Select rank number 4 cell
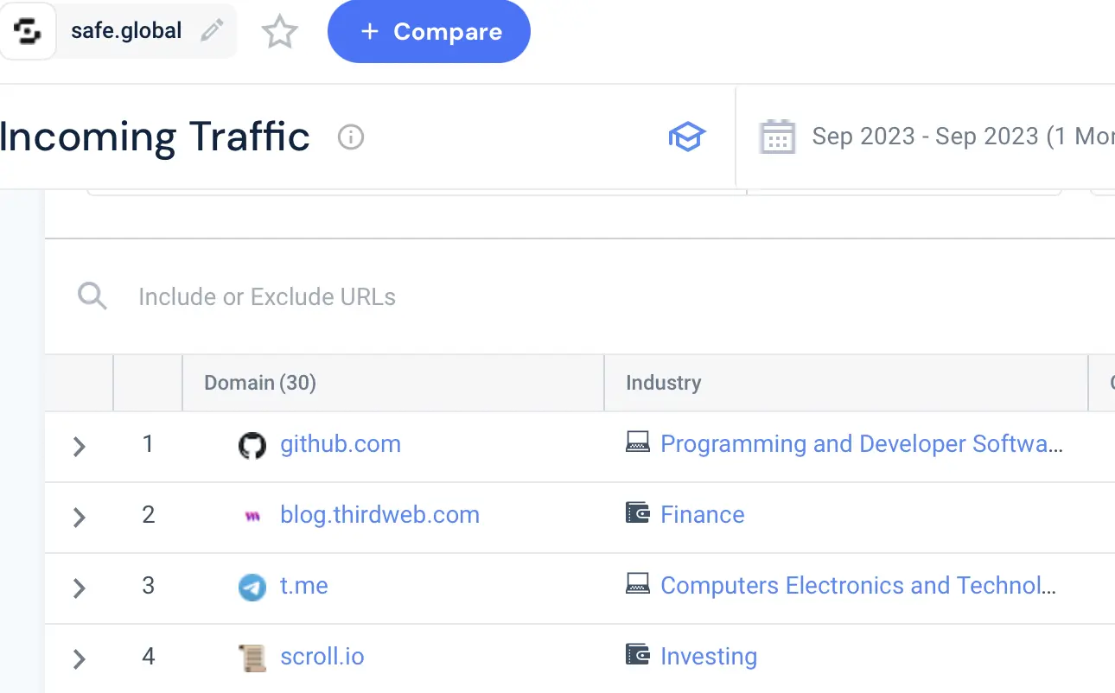Image resolution: width=1115 pixels, height=693 pixels. coord(148,657)
